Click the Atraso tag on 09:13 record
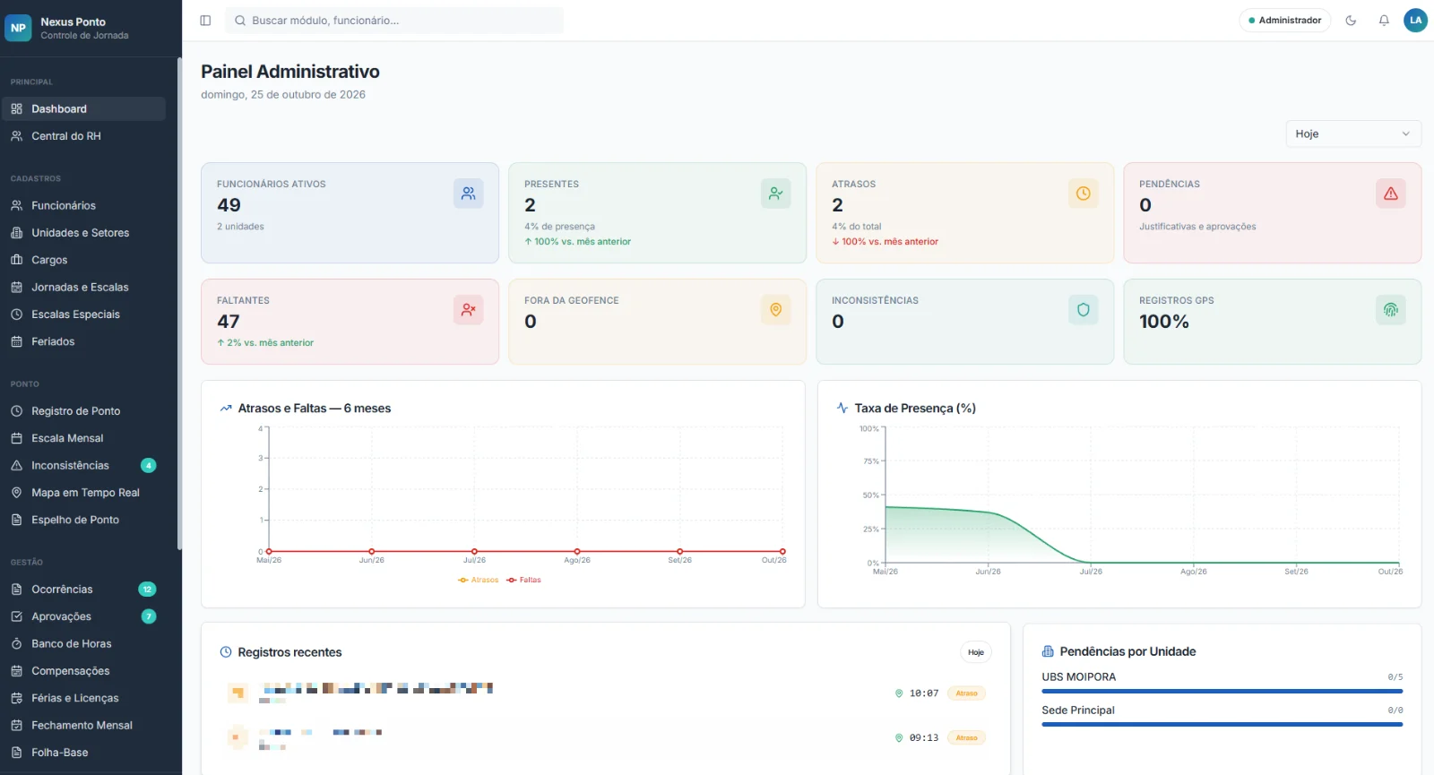Viewport: 1434px width, 775px height. point(966,738)
